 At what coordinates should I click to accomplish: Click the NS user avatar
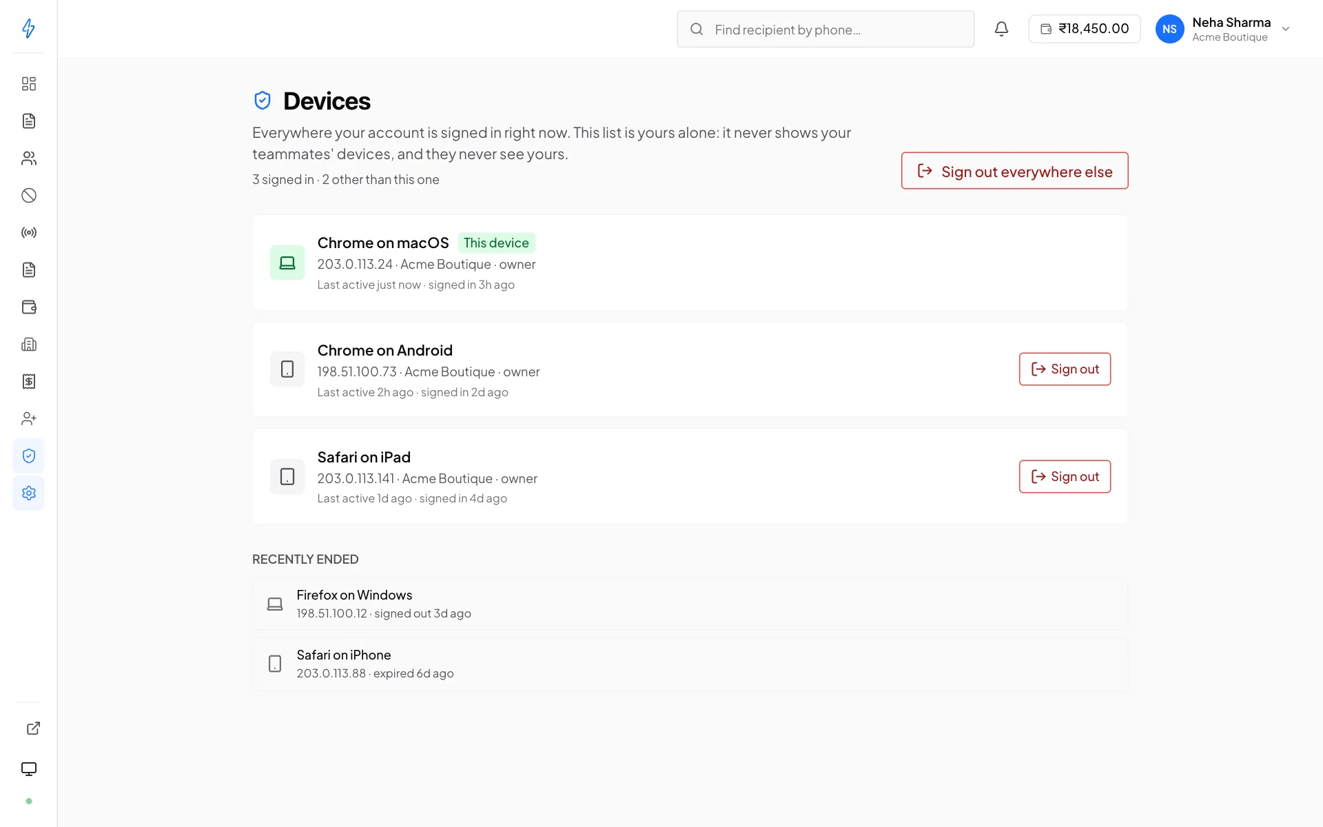1169,29
